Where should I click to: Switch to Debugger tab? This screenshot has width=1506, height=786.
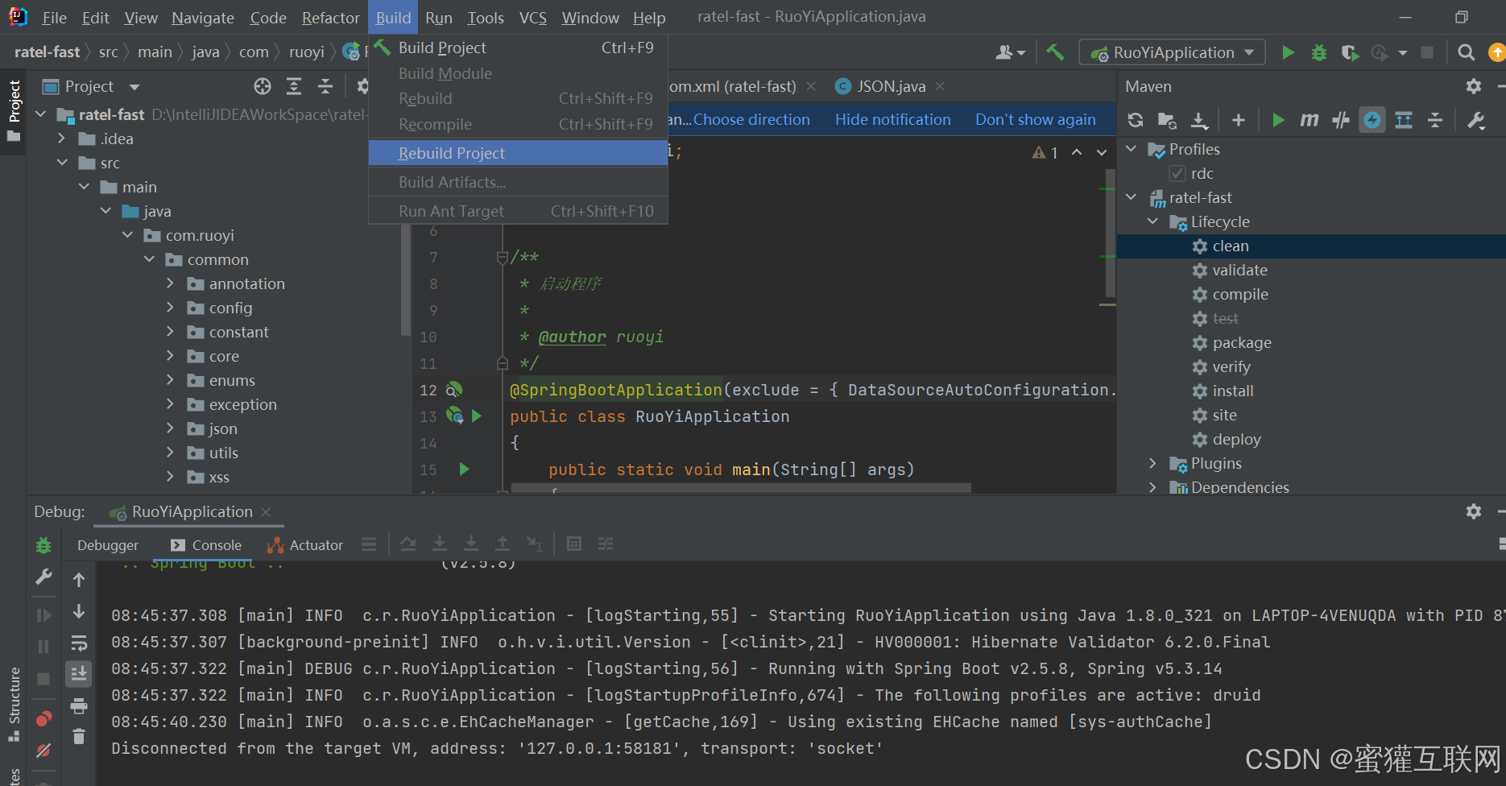tap(108, 545)
